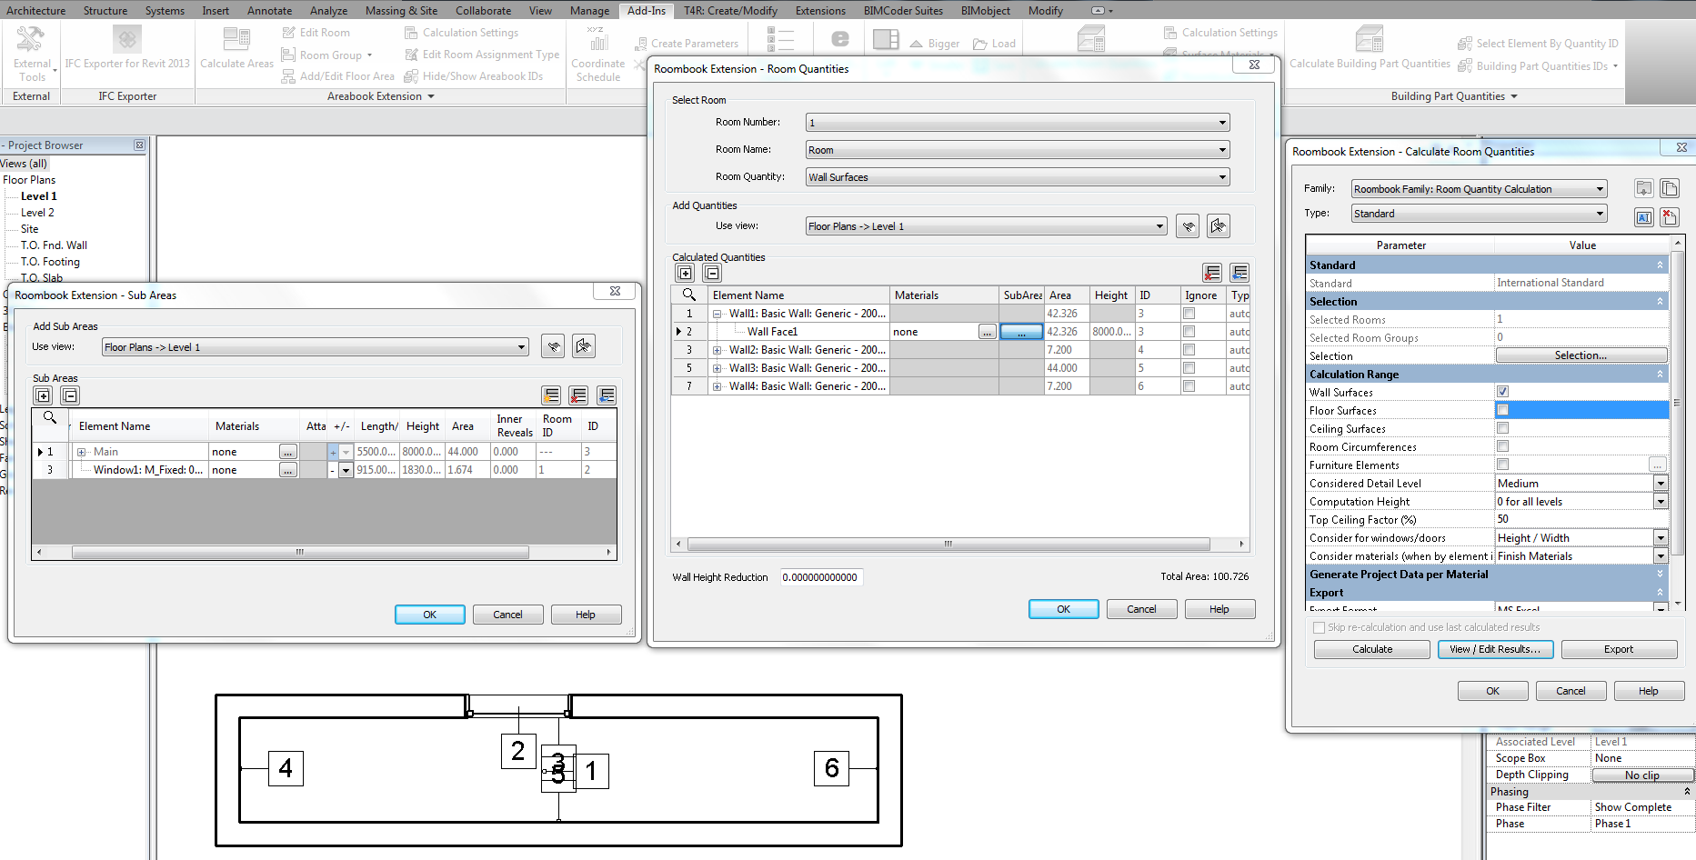1696x860 pixels.
Task: Enable Floor Surfaces in Calculation Range
Action: [1502, 410]
